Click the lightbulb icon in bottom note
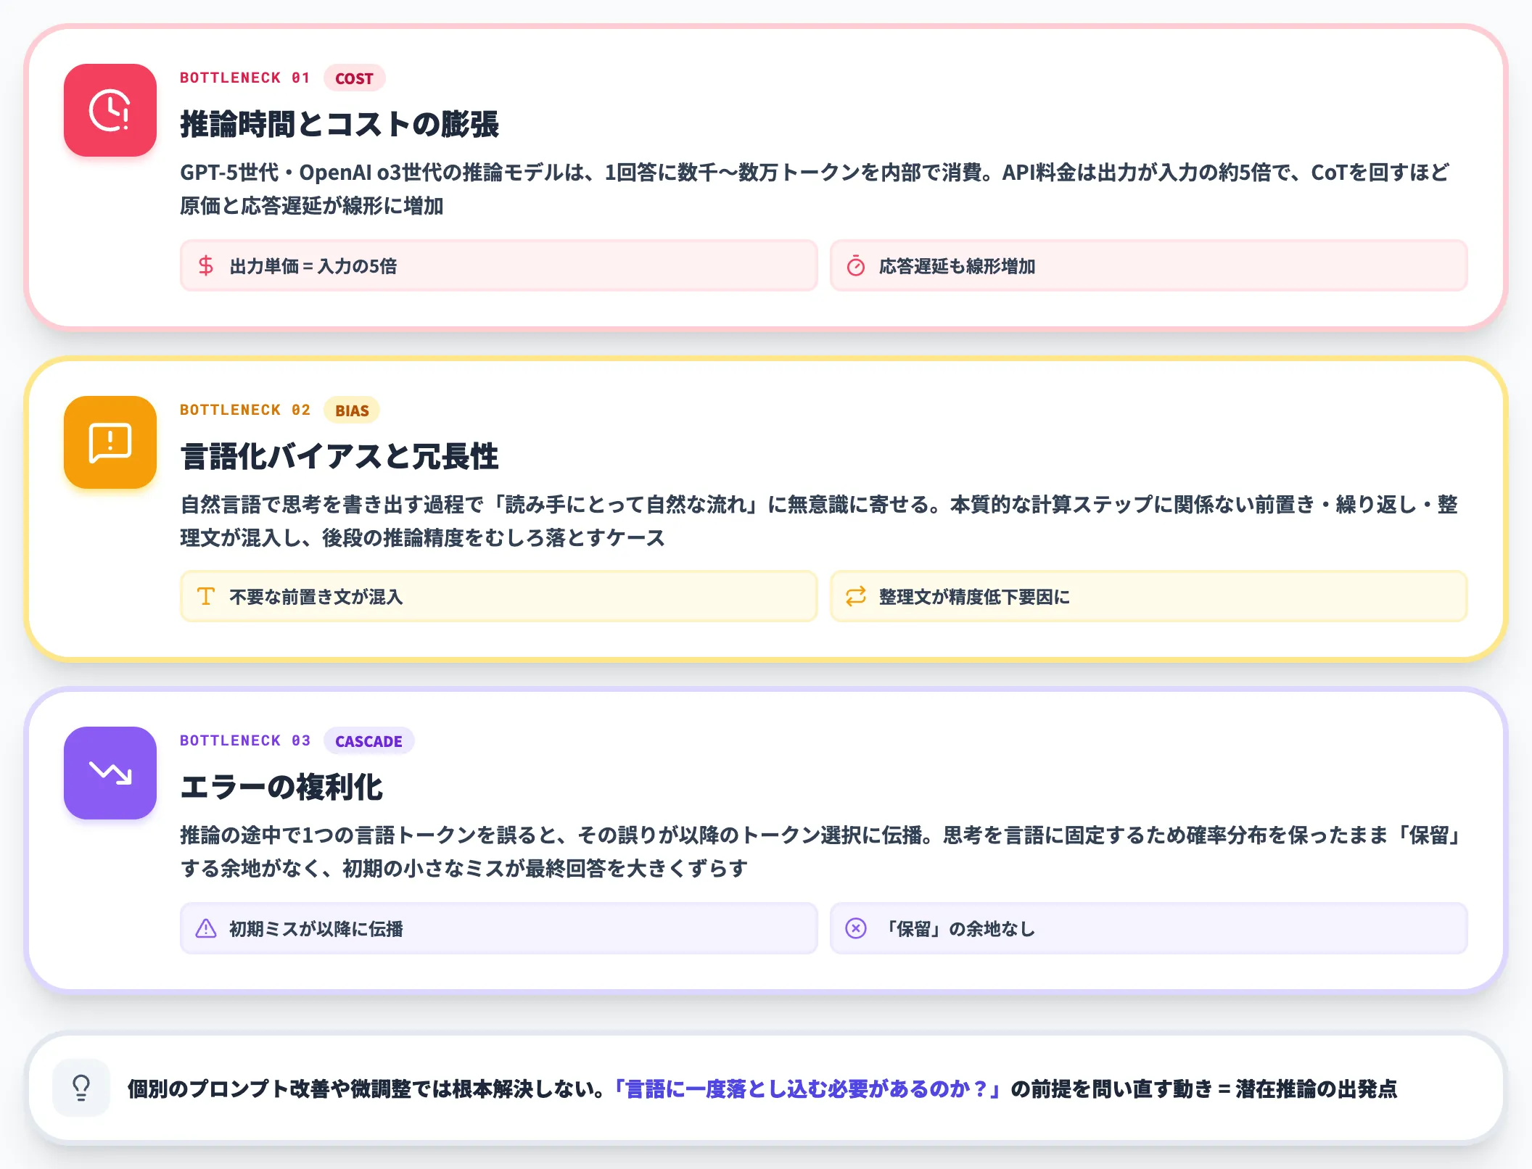Viewport: 1532px width, 1169px height. [81, 1088]
